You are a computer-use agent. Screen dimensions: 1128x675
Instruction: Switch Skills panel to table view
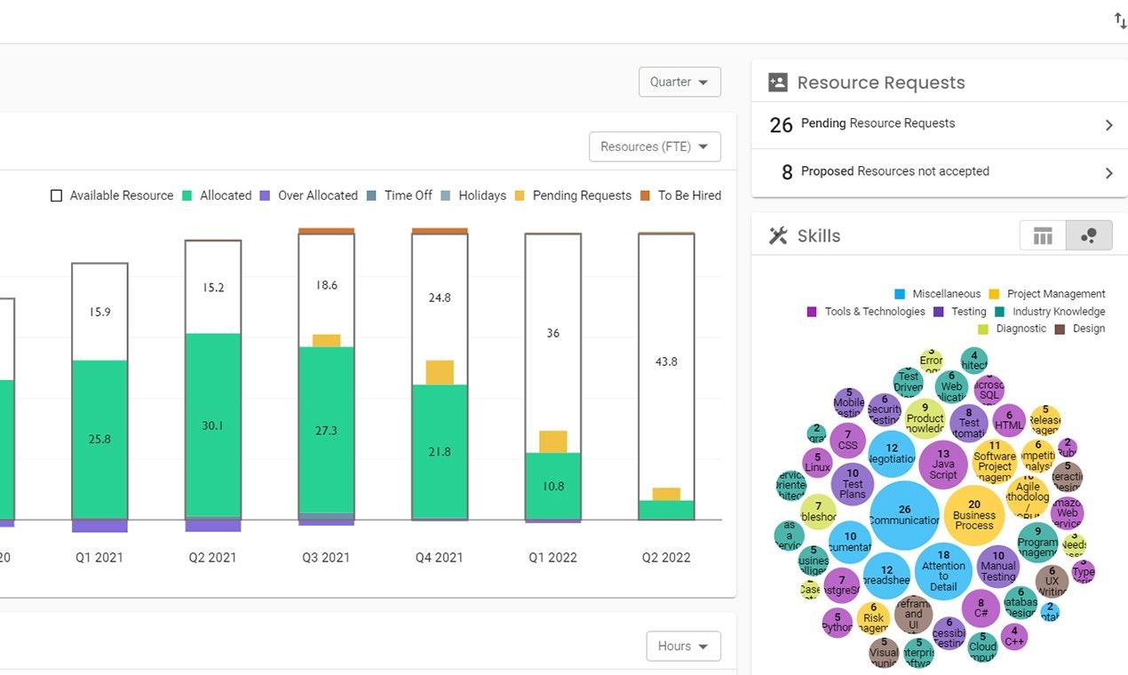click(1043, 236)
